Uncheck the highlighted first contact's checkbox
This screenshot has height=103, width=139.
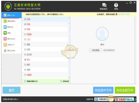pos(25,19)
